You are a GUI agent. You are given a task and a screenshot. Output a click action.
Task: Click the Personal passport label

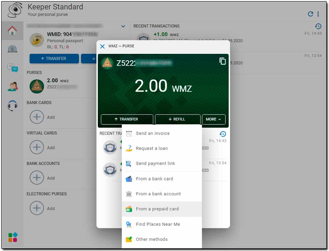tap(65, 41)
